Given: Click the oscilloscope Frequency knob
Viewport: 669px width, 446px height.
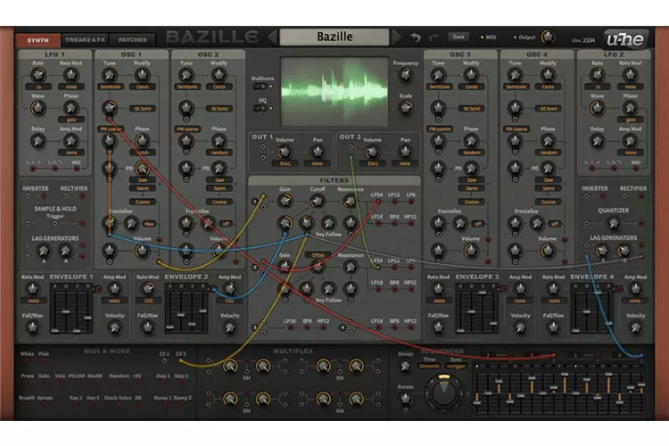Looking at the screenshot, I should [x=405, y=75].
